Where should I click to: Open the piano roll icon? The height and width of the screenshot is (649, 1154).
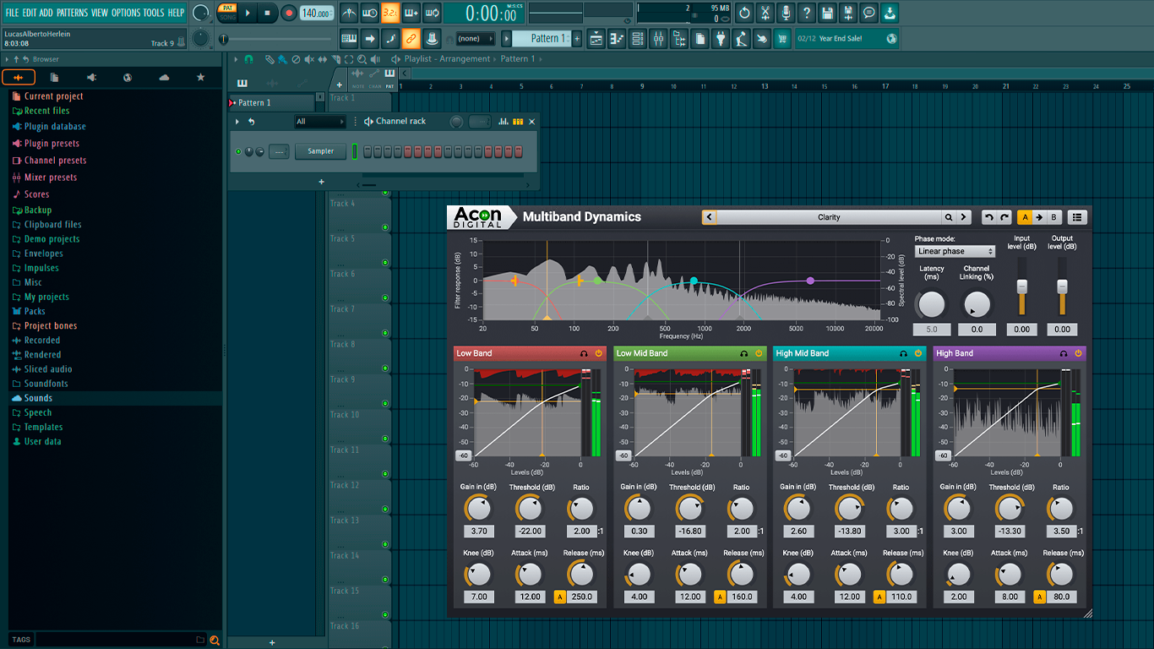617,38
